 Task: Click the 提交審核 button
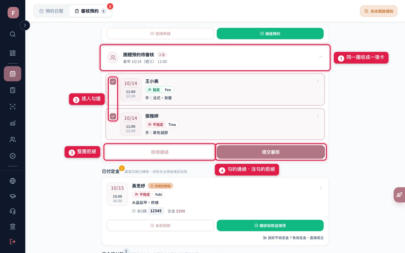(271, 152)
